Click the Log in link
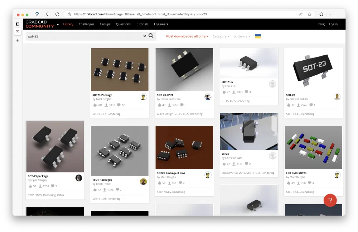358x232 pixels. 333,24
